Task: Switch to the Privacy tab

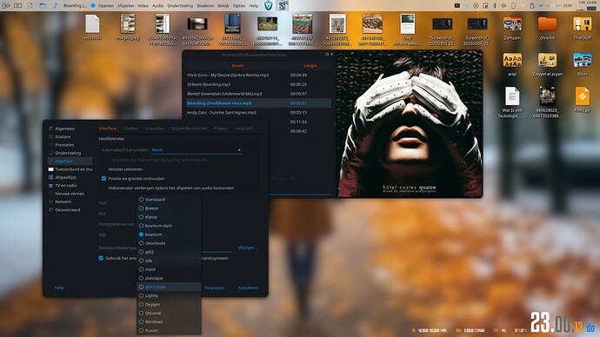Action: coord(221,129)
